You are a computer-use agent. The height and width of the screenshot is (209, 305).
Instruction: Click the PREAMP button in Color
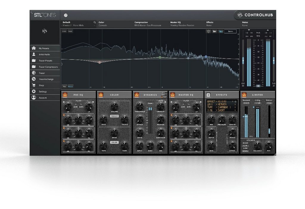pyautogui.click(x=114, y=116)
